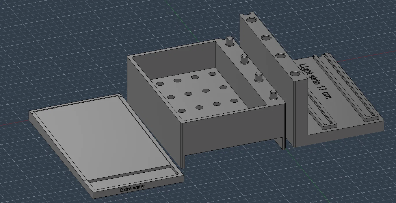396x203 pixels.
Task: Select the floor hole nearest the box's front-left corner
Action: (182, 111)
